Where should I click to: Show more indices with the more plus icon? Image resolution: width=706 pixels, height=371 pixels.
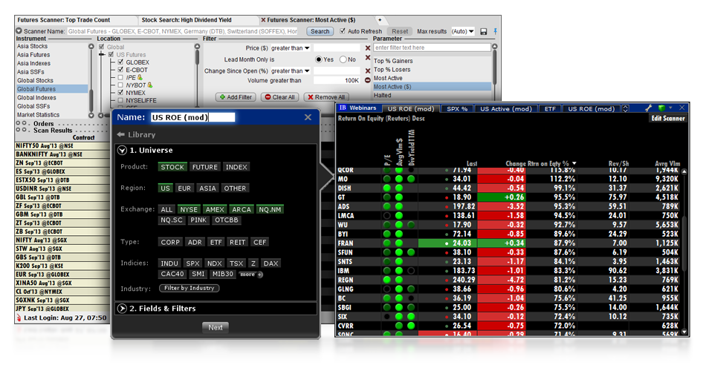[x=260, y=275]
